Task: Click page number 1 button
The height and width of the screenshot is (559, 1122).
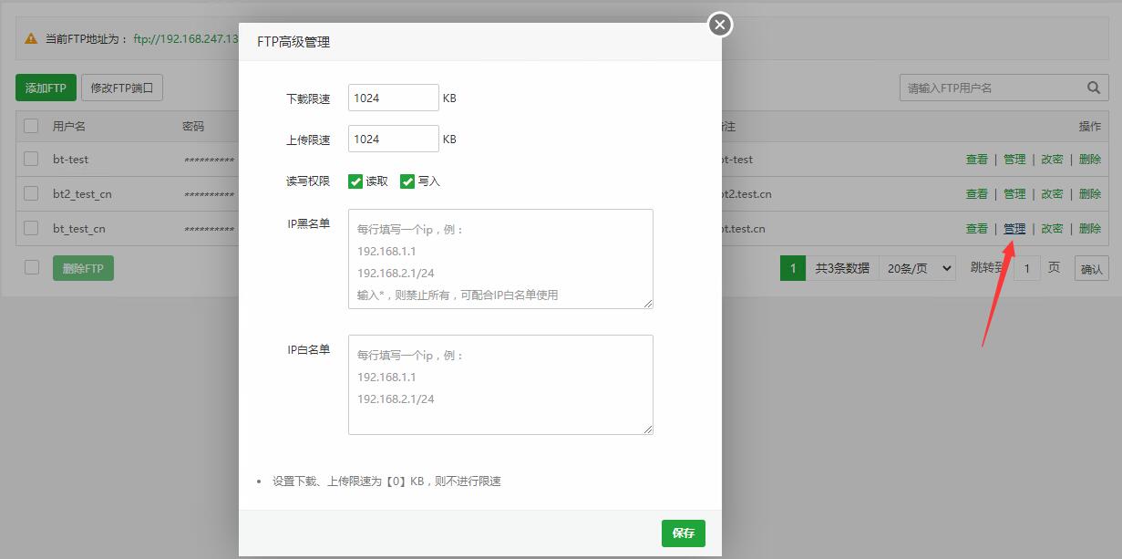Action: (793, 268)
